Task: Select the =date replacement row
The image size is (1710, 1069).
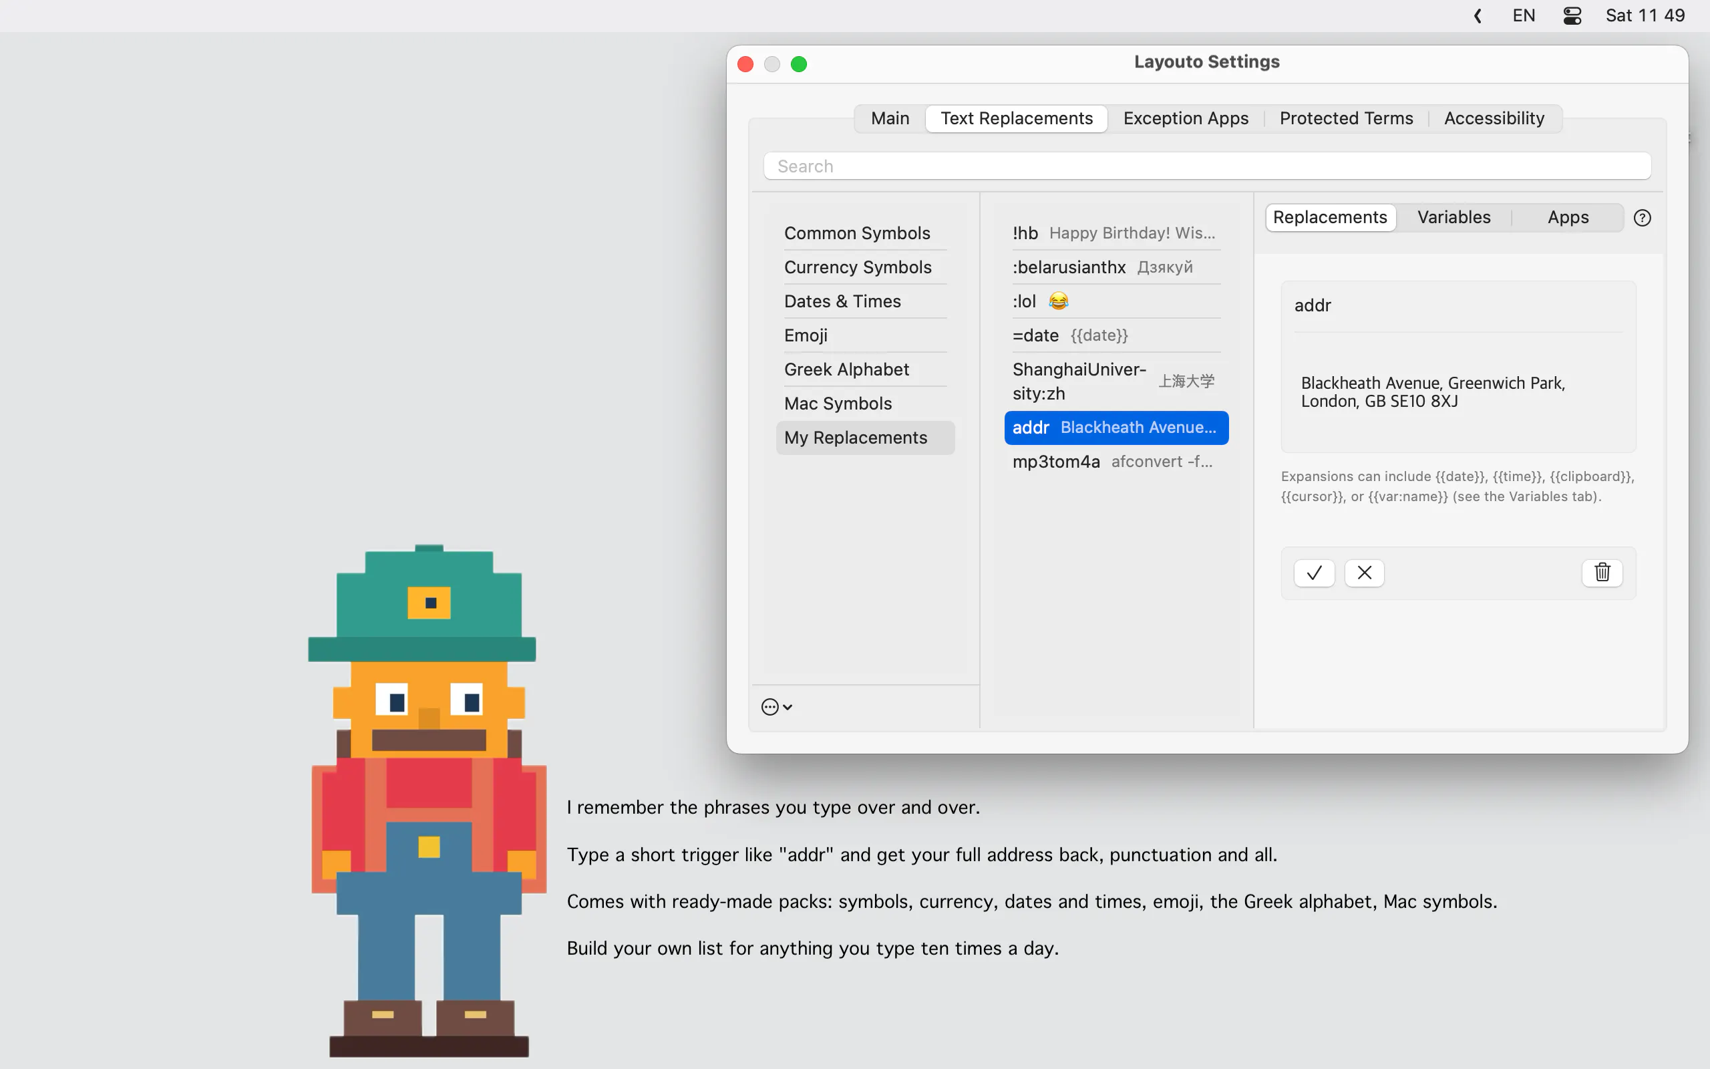Action: click(x=1116, y=335)
